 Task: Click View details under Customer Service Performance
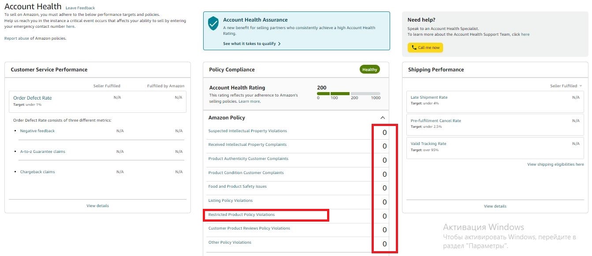click(x=97, y=205)
